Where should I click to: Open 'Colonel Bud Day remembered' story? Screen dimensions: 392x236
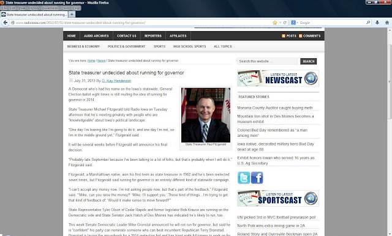(272, 133)
